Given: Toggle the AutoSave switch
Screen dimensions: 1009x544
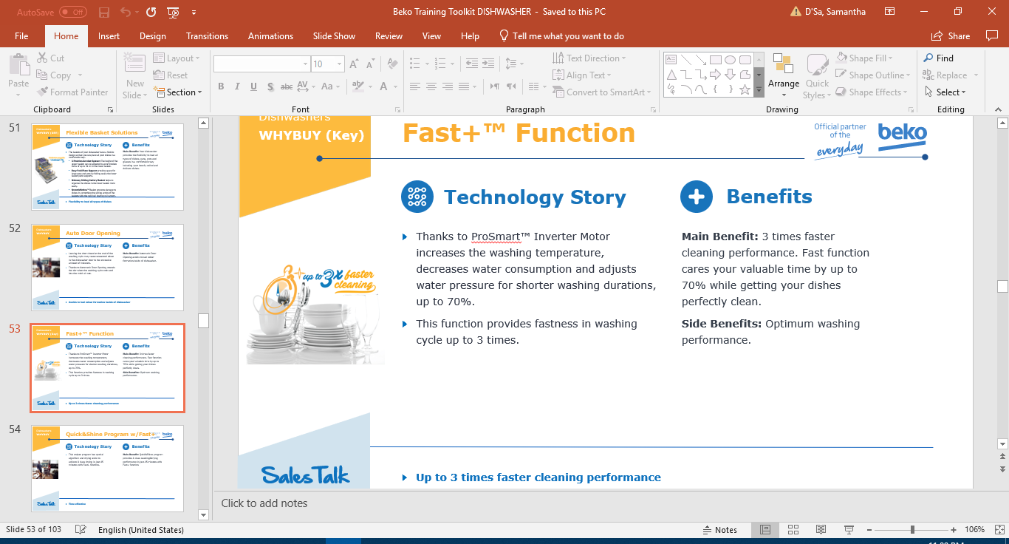Looking at the screenshot, I should click(72, 12).
